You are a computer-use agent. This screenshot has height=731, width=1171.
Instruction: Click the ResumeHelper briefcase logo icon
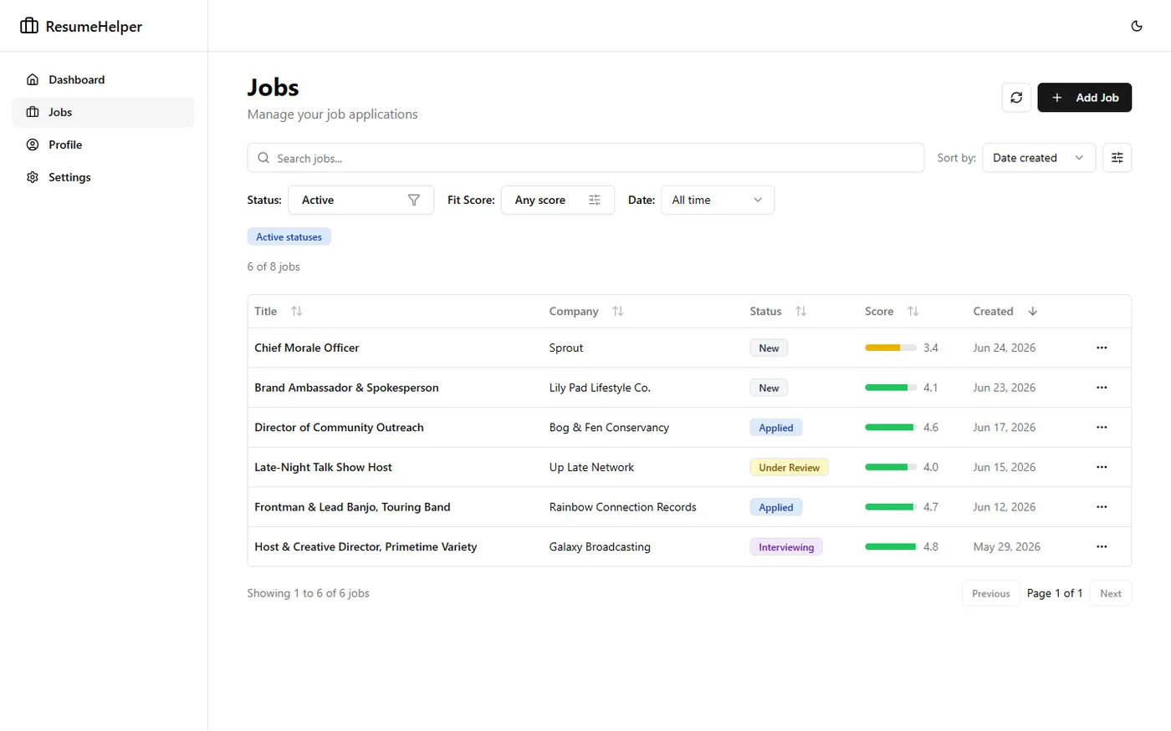point(29,26)
